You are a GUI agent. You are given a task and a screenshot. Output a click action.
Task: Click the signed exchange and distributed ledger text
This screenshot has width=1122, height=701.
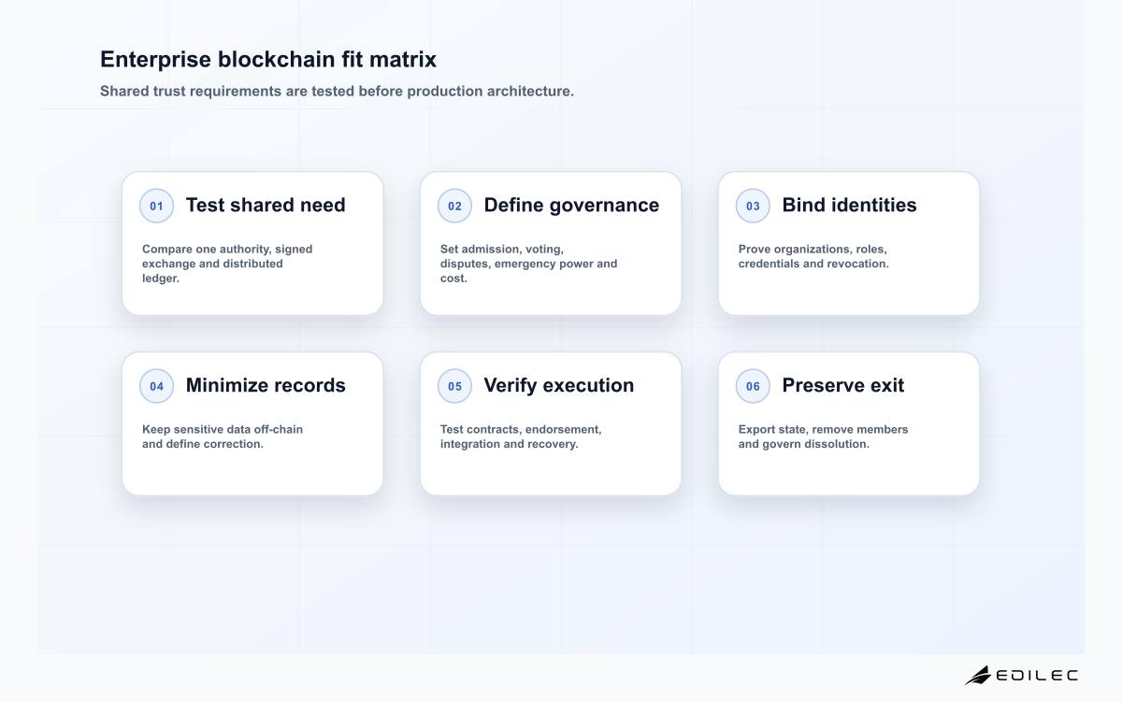pyautogui.click(x=227, y=264)
